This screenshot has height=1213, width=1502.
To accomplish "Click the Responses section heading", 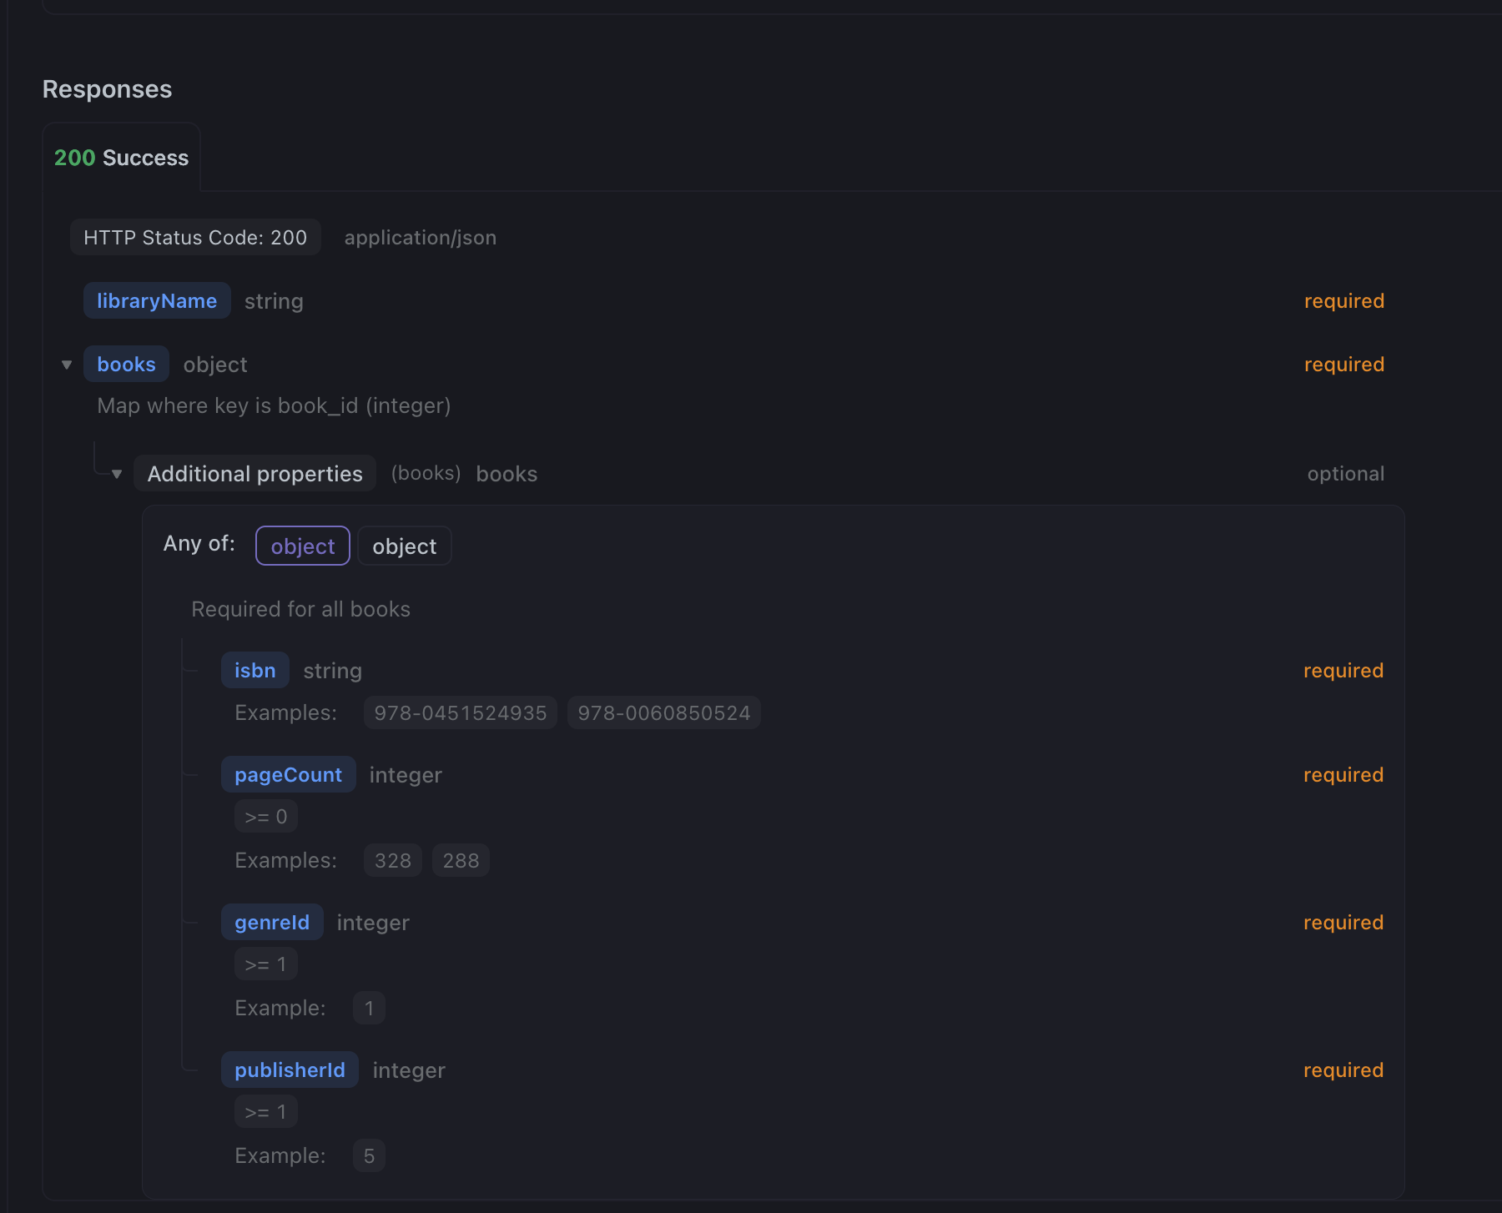I will (x=107, y=89).
